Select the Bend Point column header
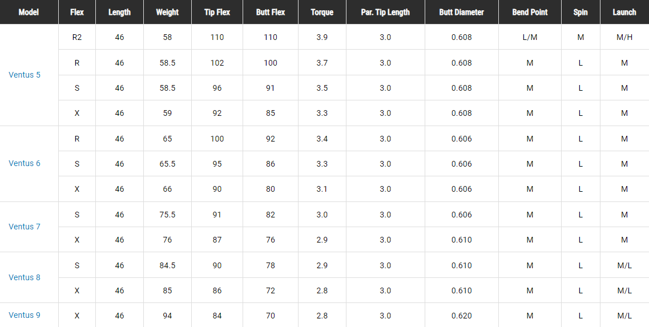649x327 pixels. [530, 12]
